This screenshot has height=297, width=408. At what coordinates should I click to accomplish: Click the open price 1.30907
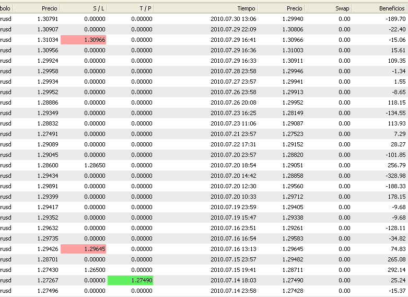(x=48, y=29)
